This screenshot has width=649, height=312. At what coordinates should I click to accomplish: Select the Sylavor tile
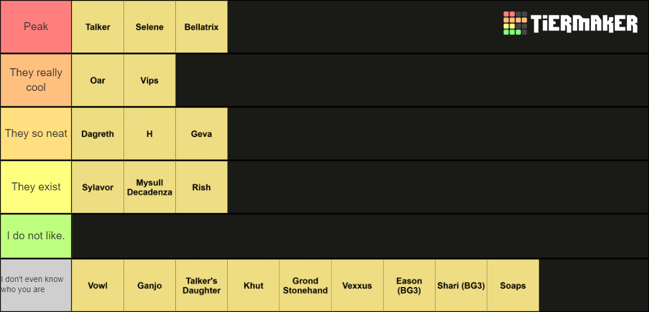tap(98, 187)
